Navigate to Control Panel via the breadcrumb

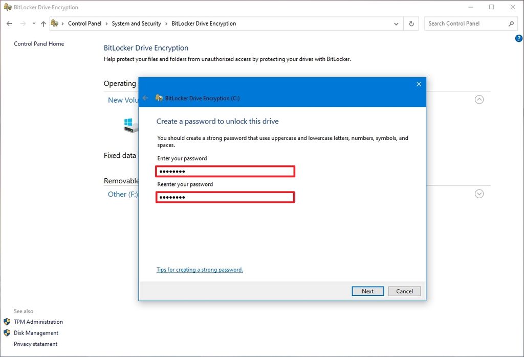pyautogui.click(x=85, y=23)
